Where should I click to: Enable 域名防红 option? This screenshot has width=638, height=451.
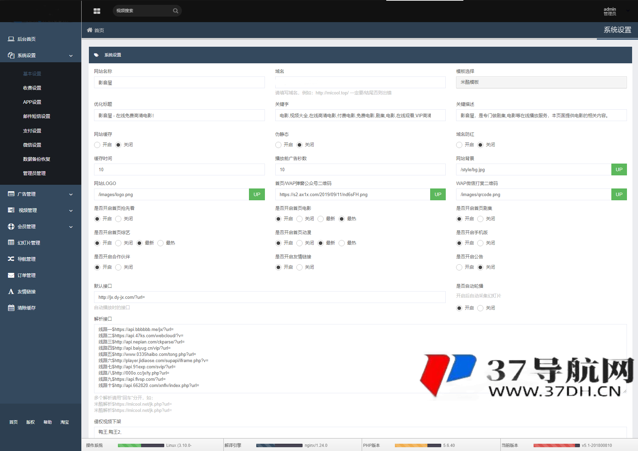coord(459,145)
